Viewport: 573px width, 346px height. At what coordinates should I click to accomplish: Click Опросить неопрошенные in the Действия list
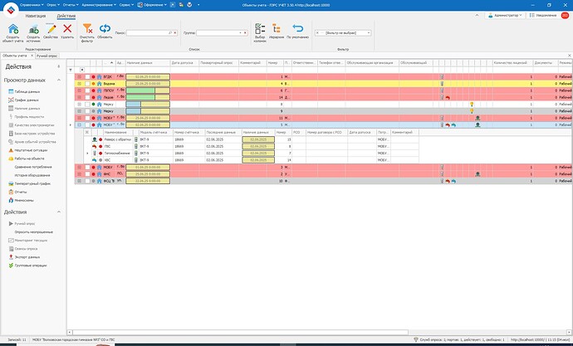pos(33,232)
